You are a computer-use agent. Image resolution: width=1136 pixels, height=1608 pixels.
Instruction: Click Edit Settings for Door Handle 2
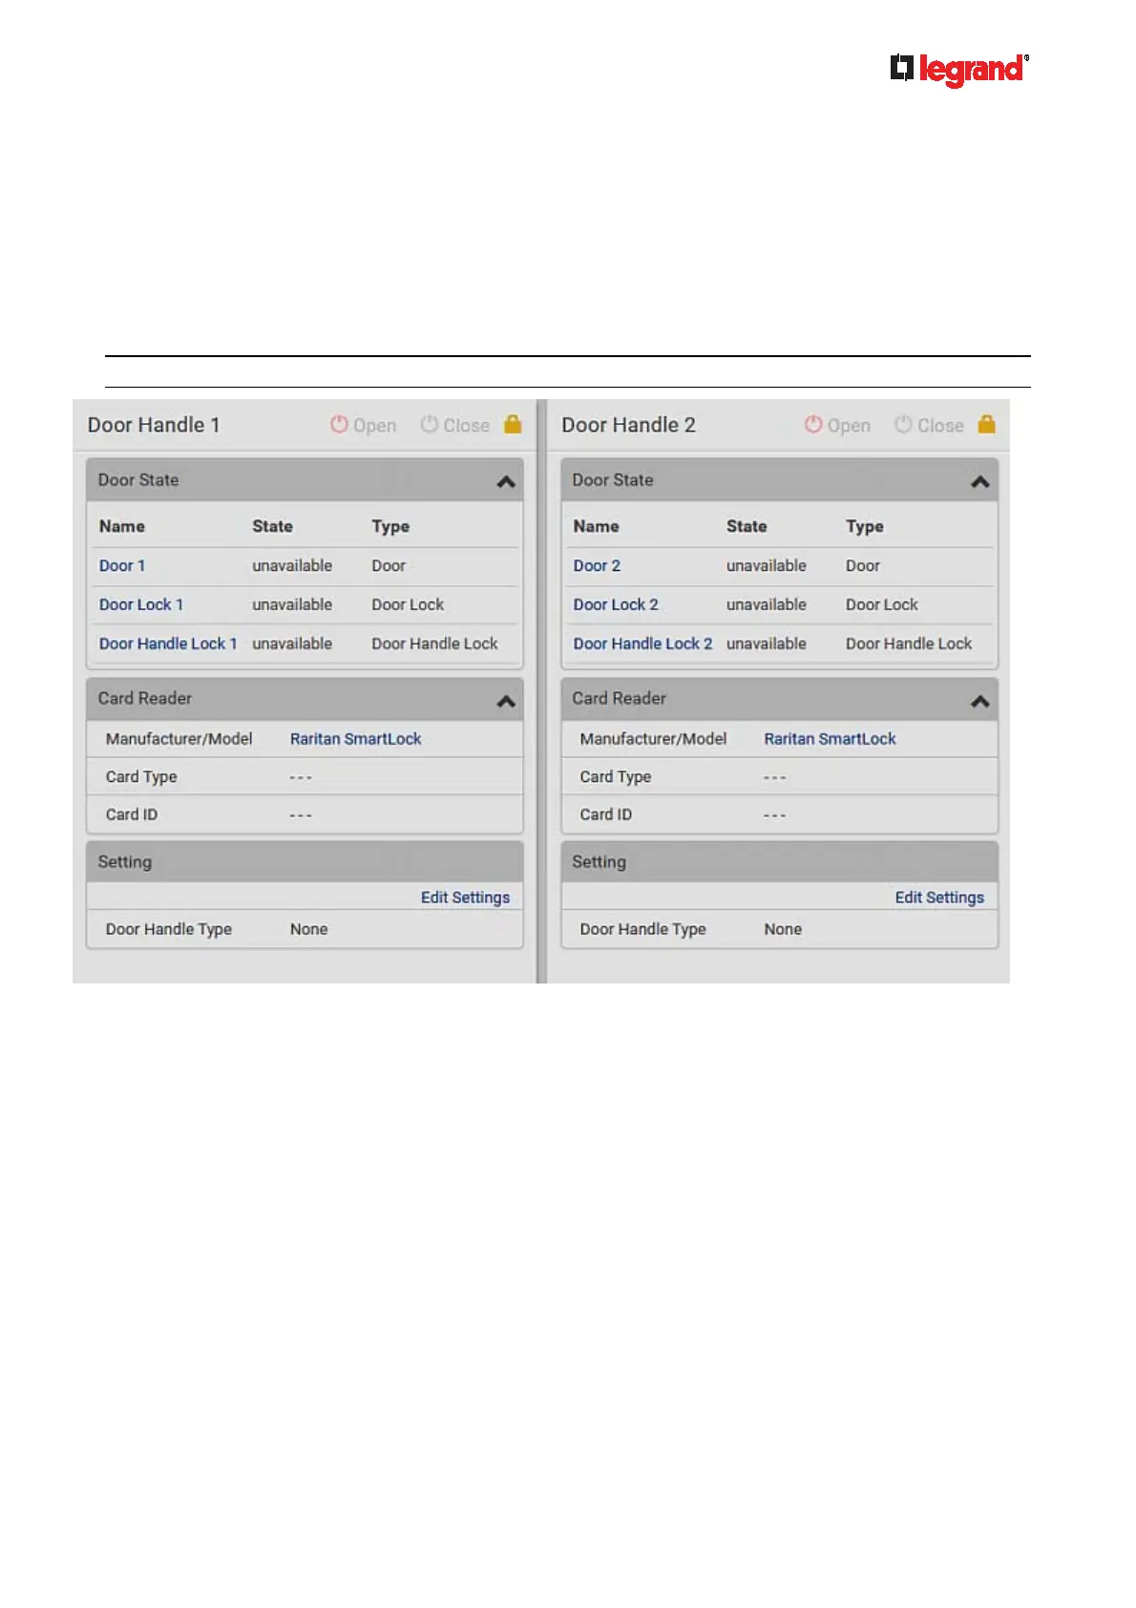pyautogui.click(x=939, y=897)
